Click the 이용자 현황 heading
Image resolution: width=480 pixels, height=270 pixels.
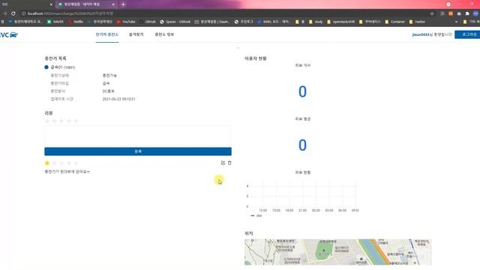click(256, 58)
